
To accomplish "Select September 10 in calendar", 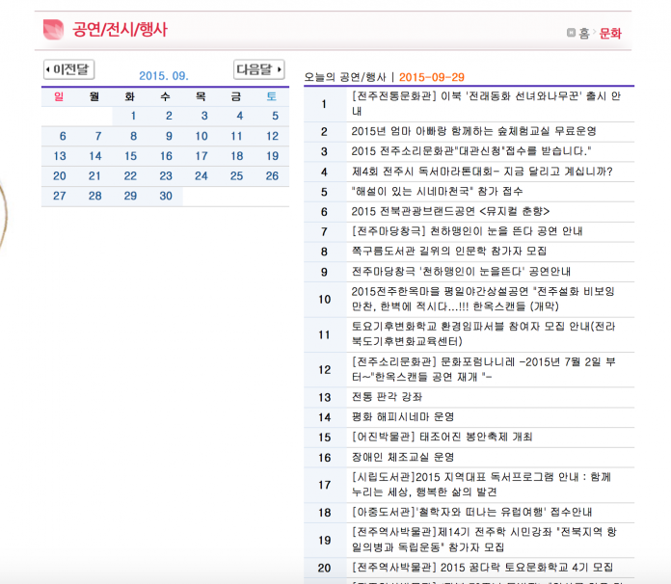I will 201,136.
